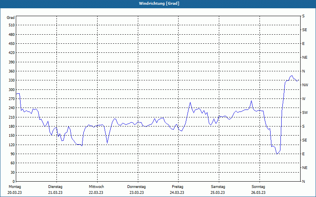This screenshot has width=316, height=197.
Task: Select the 360 value on the left axis
Action: pyautogui.click(x=12, y=71)
